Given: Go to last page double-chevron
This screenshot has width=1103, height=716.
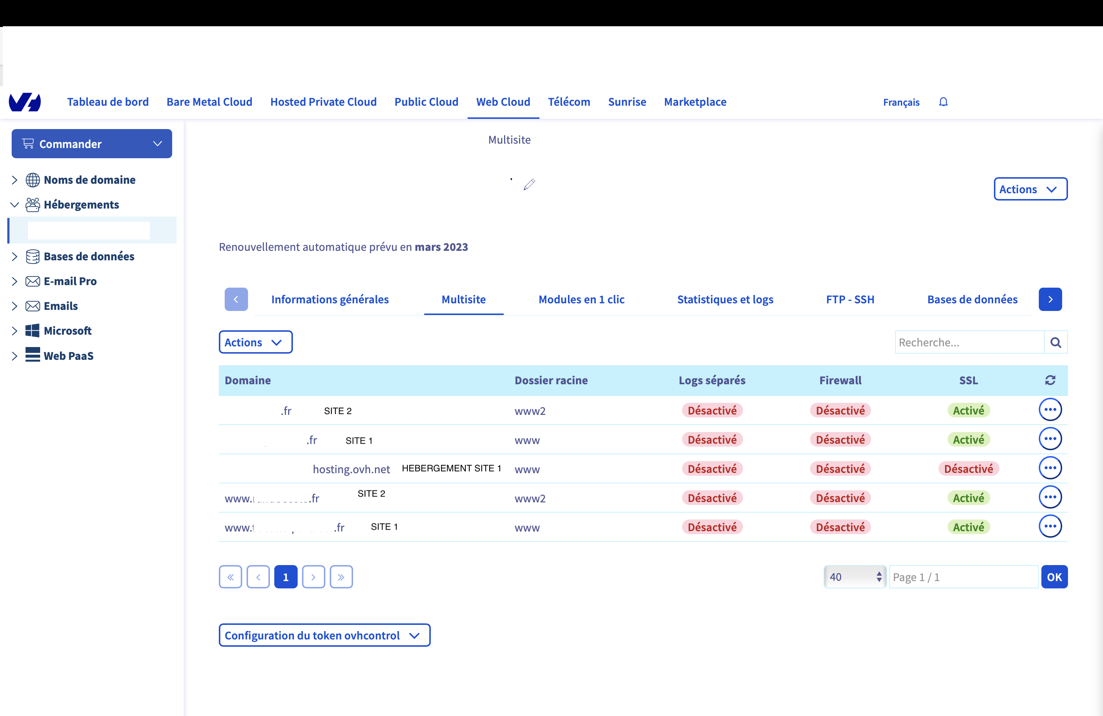Looking at the screenshot, I should [x=341, y=577].
